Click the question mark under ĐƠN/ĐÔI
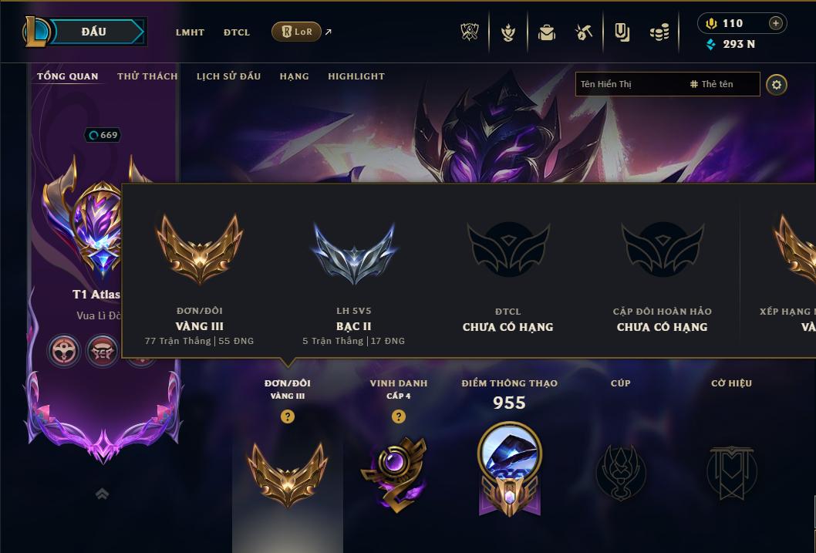This screenshot has height=553, width=816. click(x=287, y=416)
